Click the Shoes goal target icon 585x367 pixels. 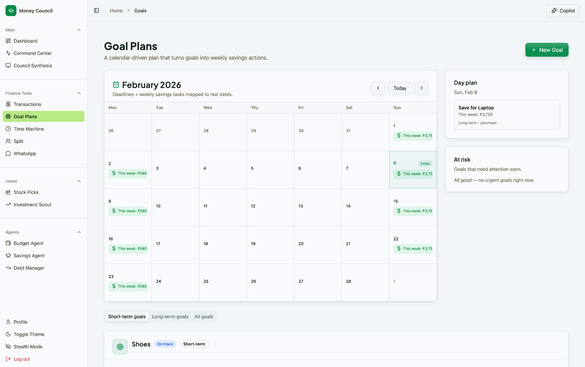tap(120, 347)
